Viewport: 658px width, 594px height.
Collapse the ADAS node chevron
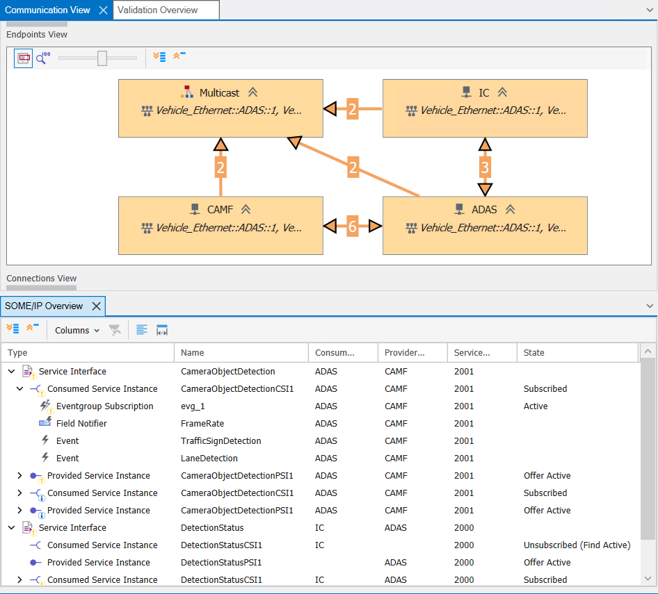point(510,209)
